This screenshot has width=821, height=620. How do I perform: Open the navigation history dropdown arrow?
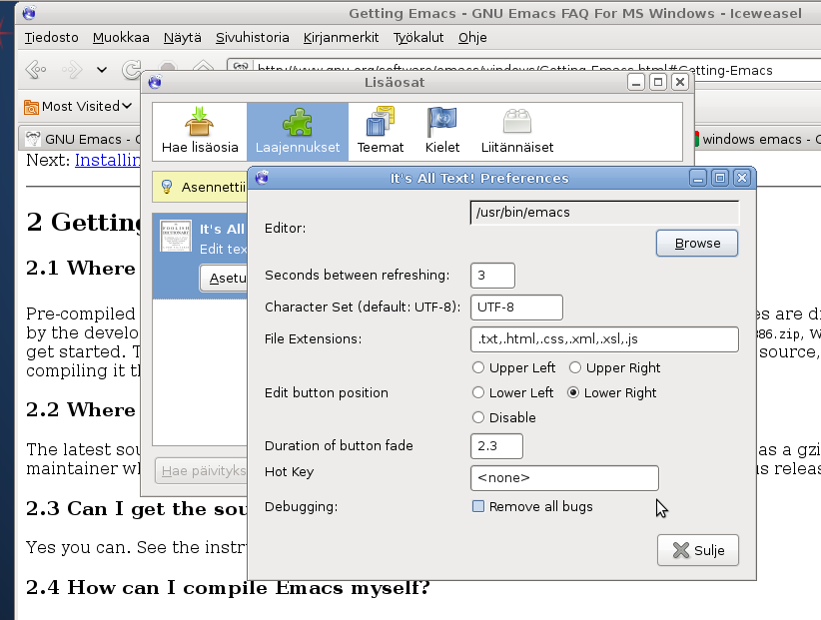click(x=102, y=69)
